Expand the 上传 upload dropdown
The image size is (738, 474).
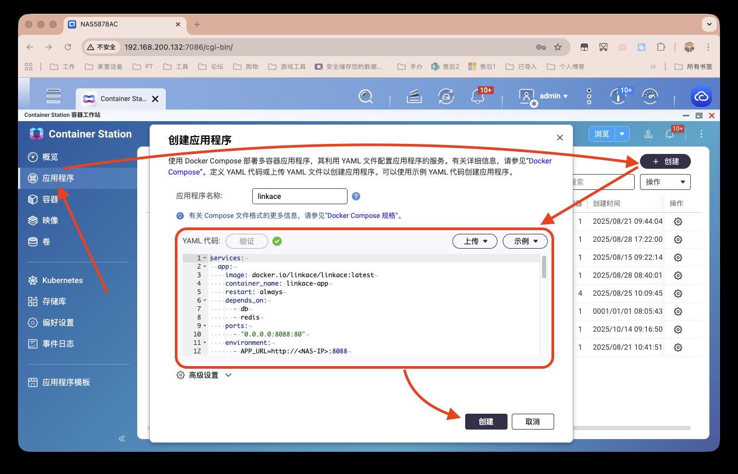[x=475, y=241]
